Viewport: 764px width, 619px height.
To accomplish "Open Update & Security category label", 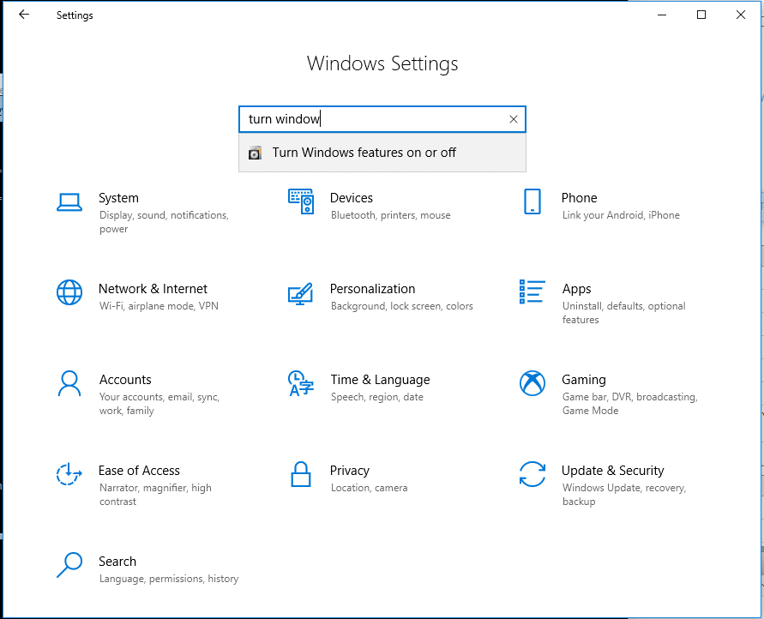I will click(612, 471).
